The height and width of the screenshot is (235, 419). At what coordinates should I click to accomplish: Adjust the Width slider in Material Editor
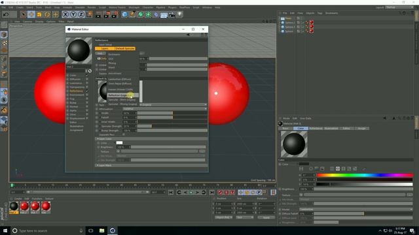[172, 113]
